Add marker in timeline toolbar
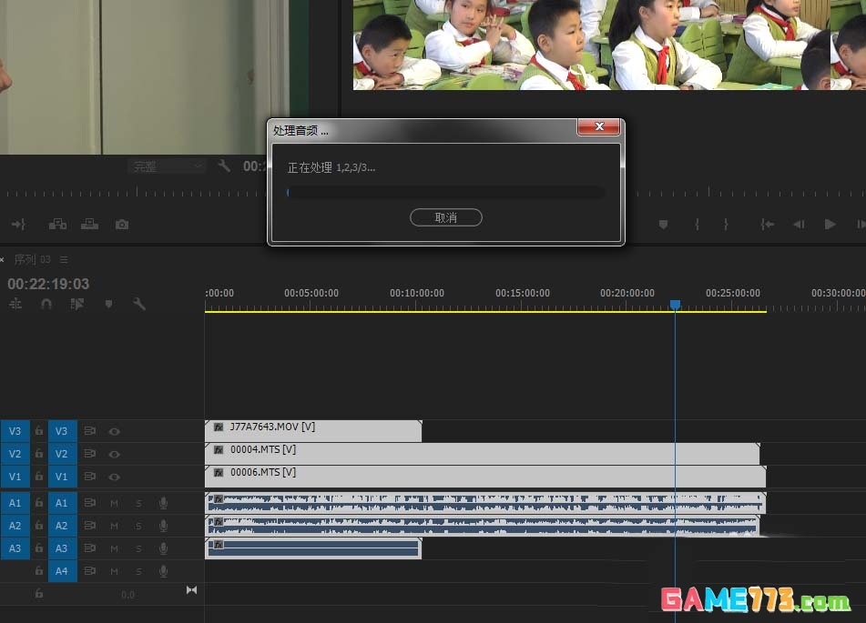The height and width of the screenshot is (623, 866). [108, 304]
